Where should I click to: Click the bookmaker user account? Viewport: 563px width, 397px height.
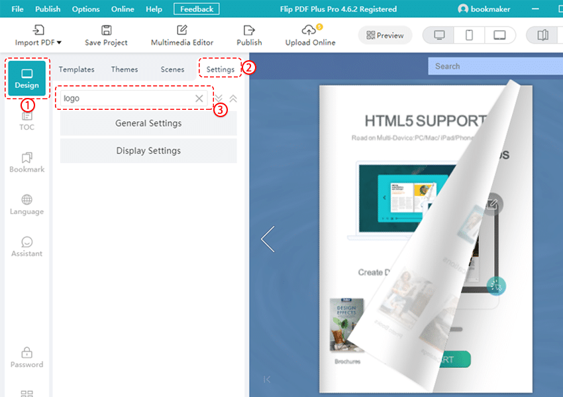484,9
